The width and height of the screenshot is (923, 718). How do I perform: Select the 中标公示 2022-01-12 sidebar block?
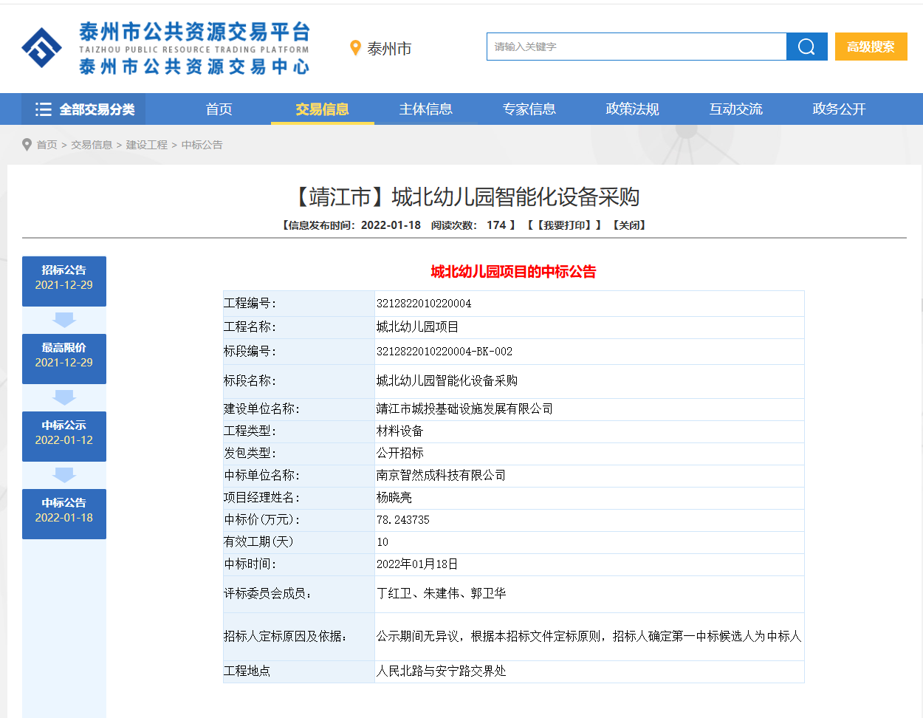point(64,437)
